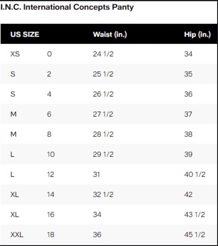
Task: Select numeric size 2 cell
Action: pyautogui.click(x=49, y=74)
